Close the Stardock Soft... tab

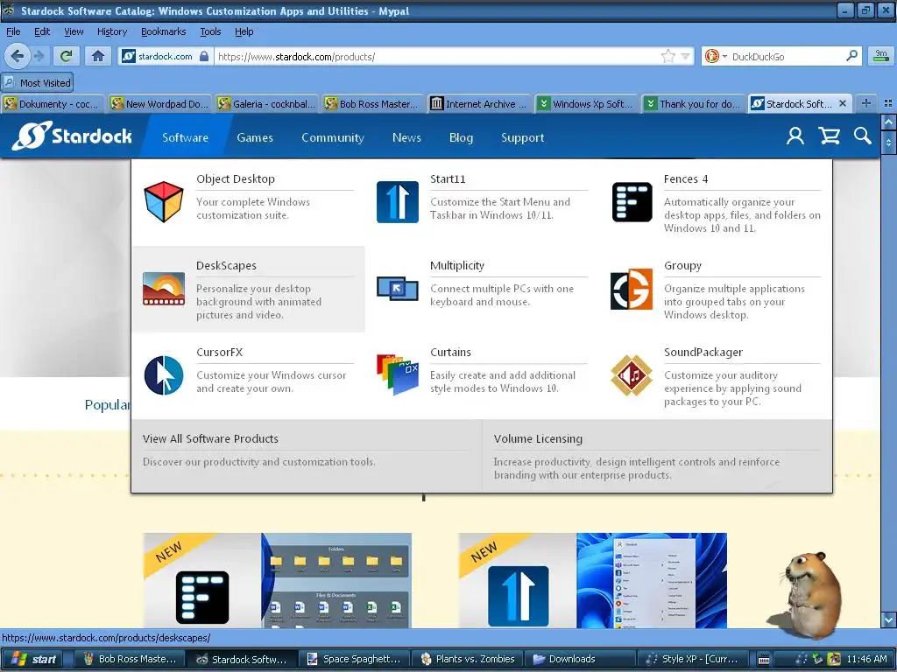click(x=843, y=103)
